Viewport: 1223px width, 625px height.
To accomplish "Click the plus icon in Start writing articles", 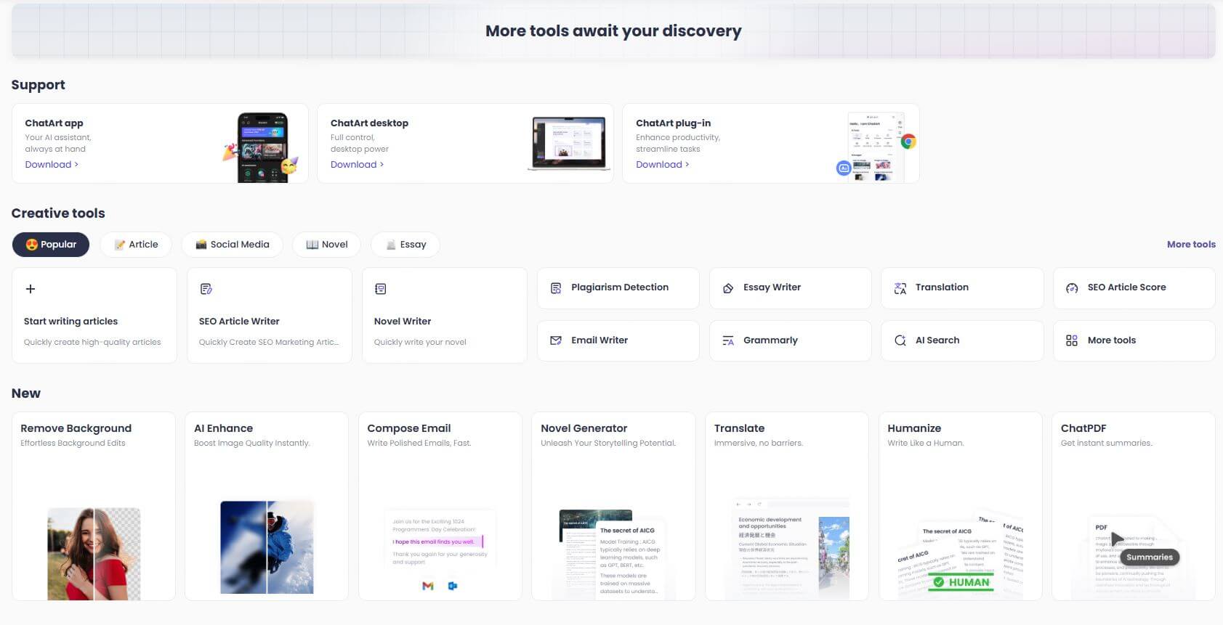I will click(x=31, y=289).
